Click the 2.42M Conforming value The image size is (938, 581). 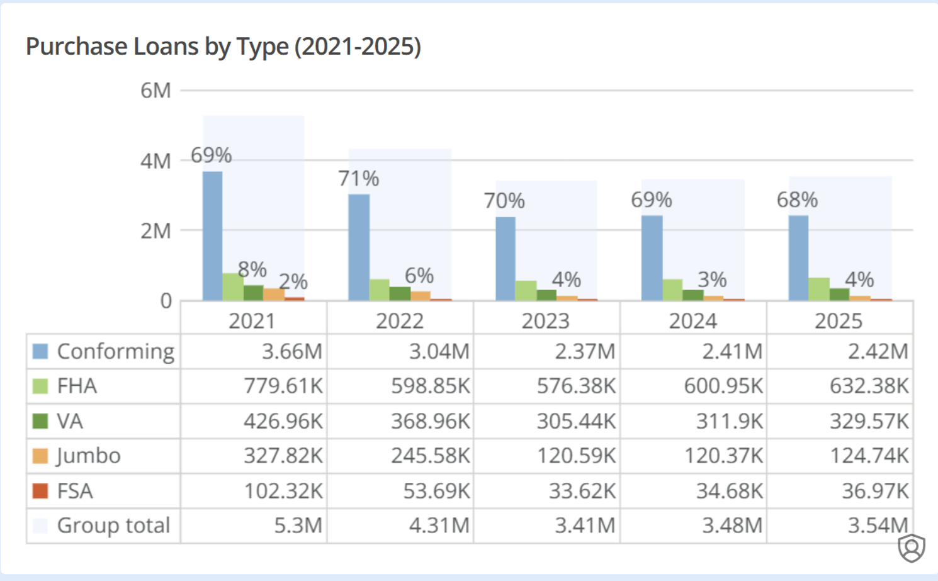[x=878, y=351]
